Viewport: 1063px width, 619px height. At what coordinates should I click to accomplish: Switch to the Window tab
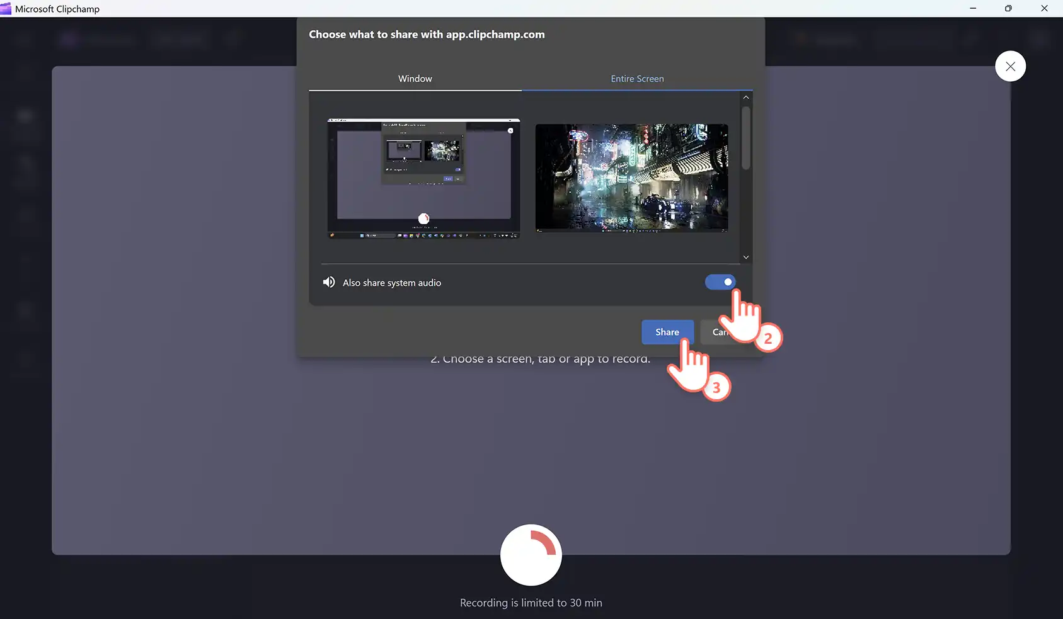click(x=415, y=79)
